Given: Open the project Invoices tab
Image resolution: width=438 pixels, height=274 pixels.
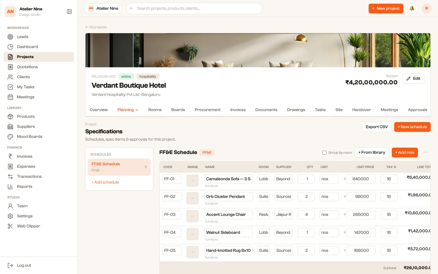Looking at the screenshot, I should coord(238,110).
